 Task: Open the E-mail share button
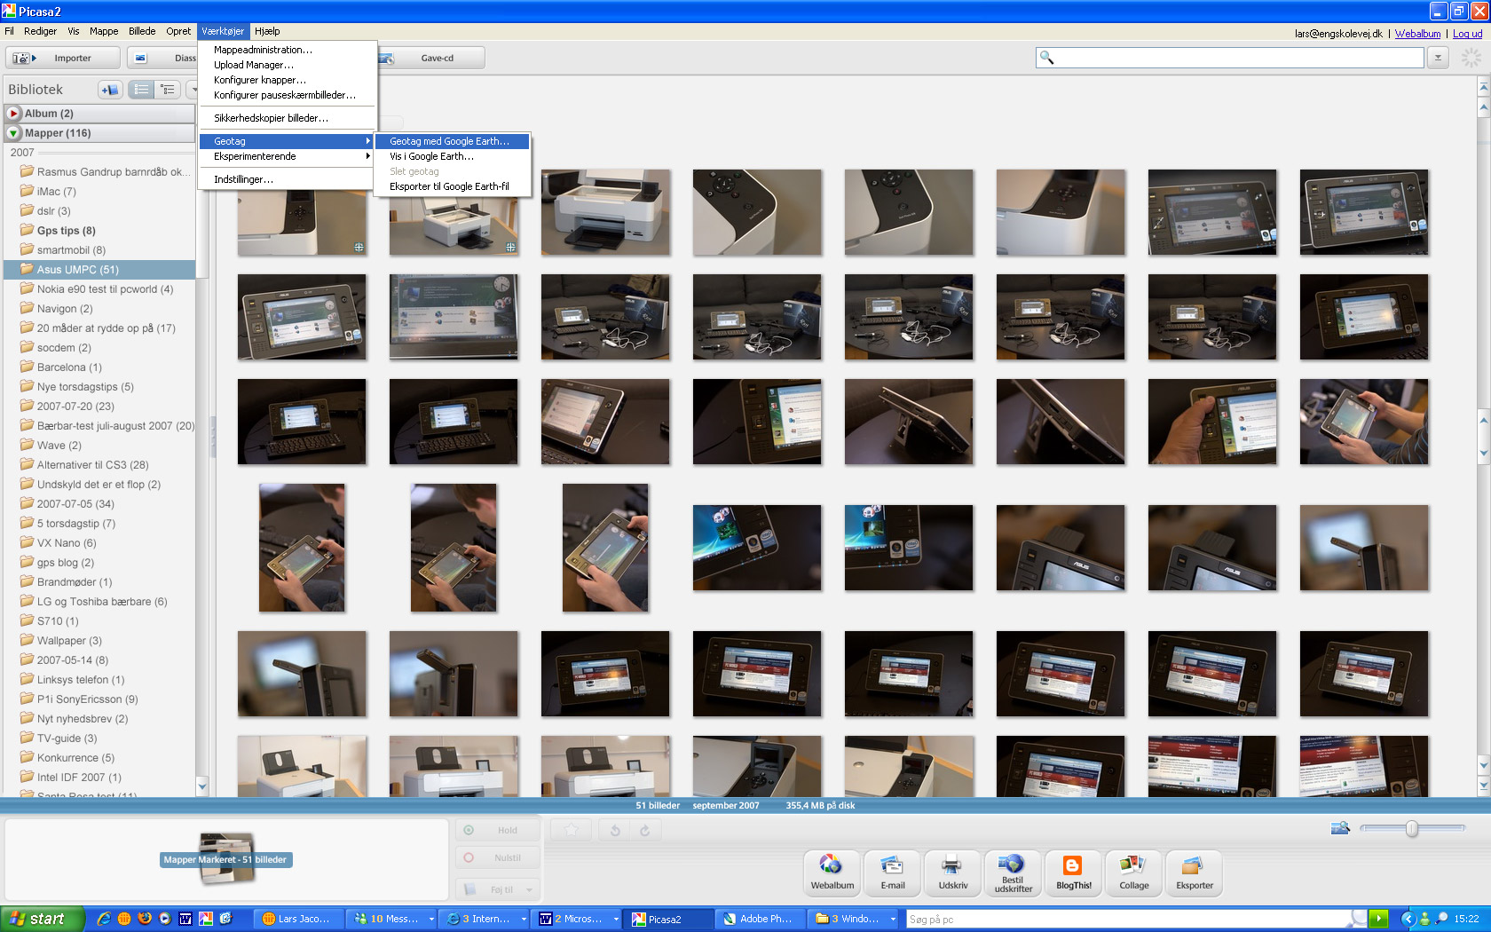tap(892, 873)
